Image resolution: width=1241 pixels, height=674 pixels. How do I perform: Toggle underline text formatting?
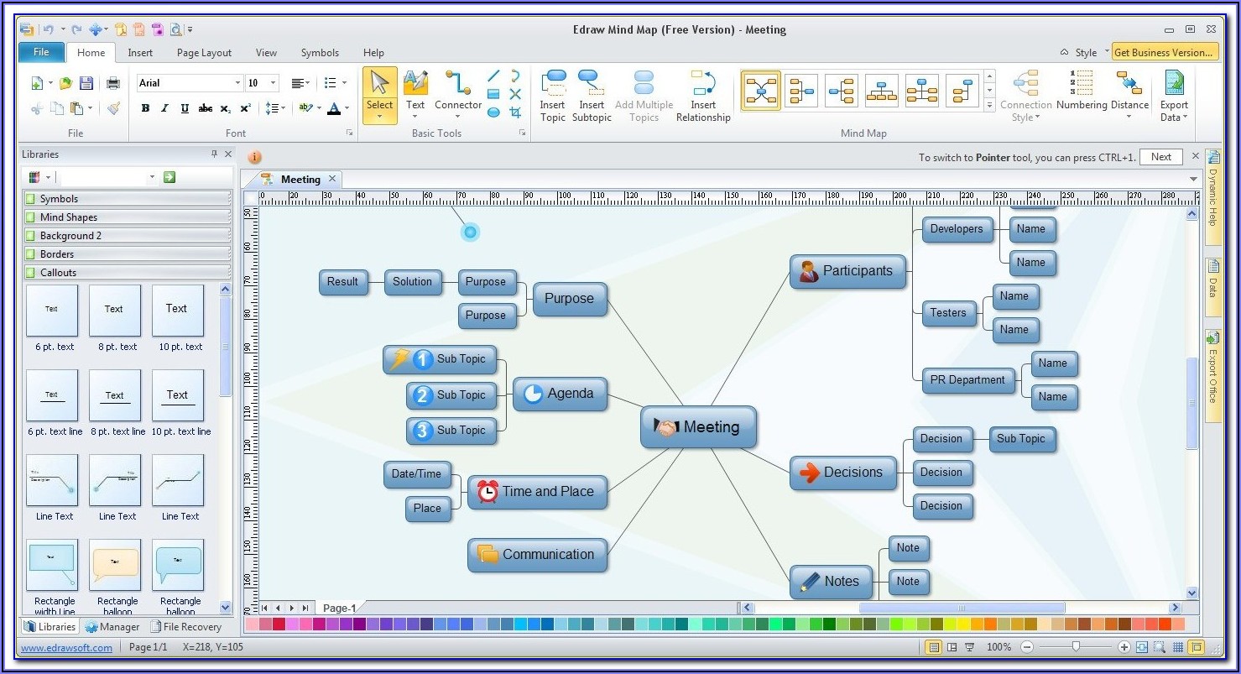coord(185,108)
